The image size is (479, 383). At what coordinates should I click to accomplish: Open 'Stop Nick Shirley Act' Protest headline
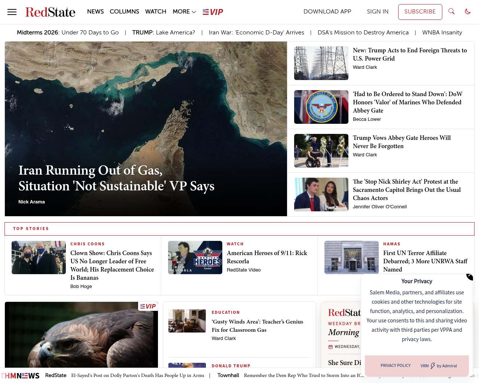tap(407, 190)
